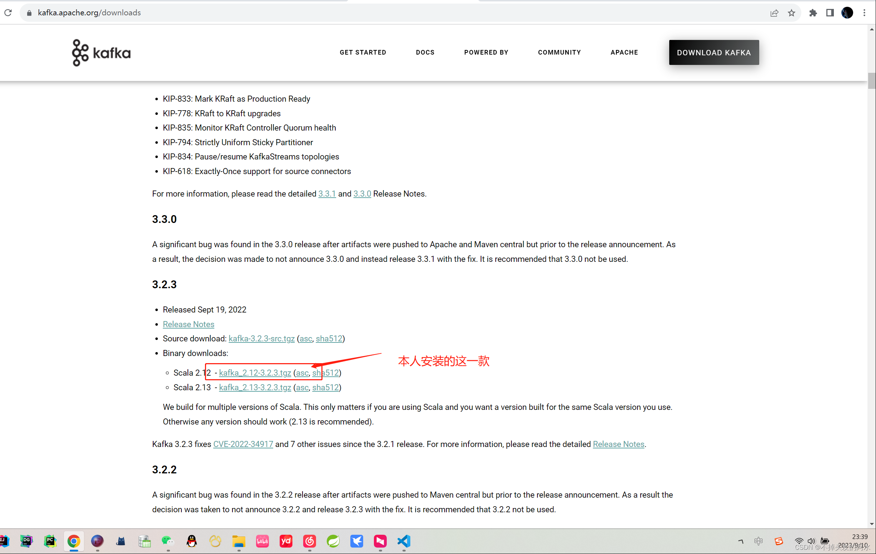Open the asc signature for source download

pyautogui.click(x=306, y=339)
